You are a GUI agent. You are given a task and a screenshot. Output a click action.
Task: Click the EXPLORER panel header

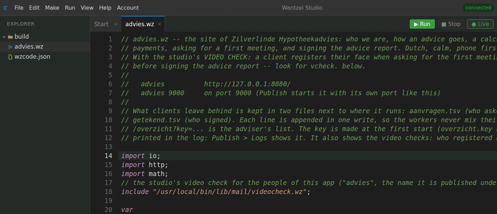[21, 24]
